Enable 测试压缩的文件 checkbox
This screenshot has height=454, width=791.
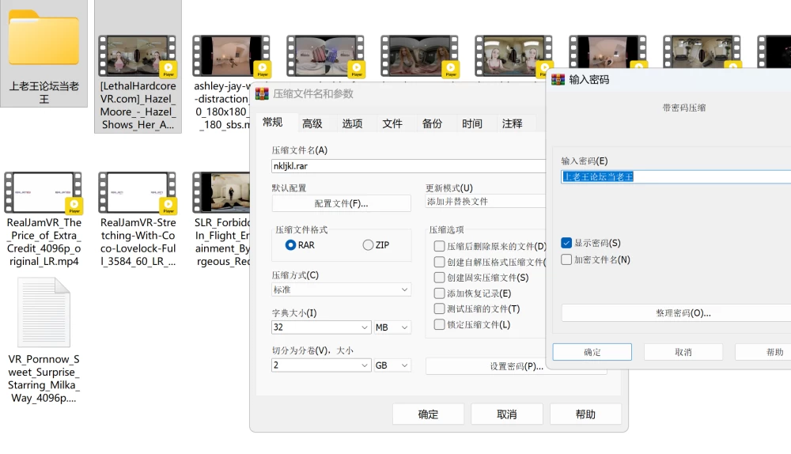(439, 308)
